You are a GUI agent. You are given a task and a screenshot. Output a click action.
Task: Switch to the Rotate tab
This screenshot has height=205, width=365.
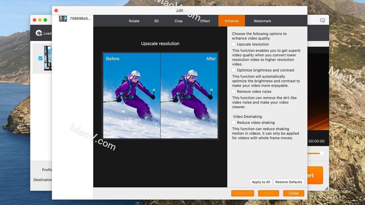point(134,21)
